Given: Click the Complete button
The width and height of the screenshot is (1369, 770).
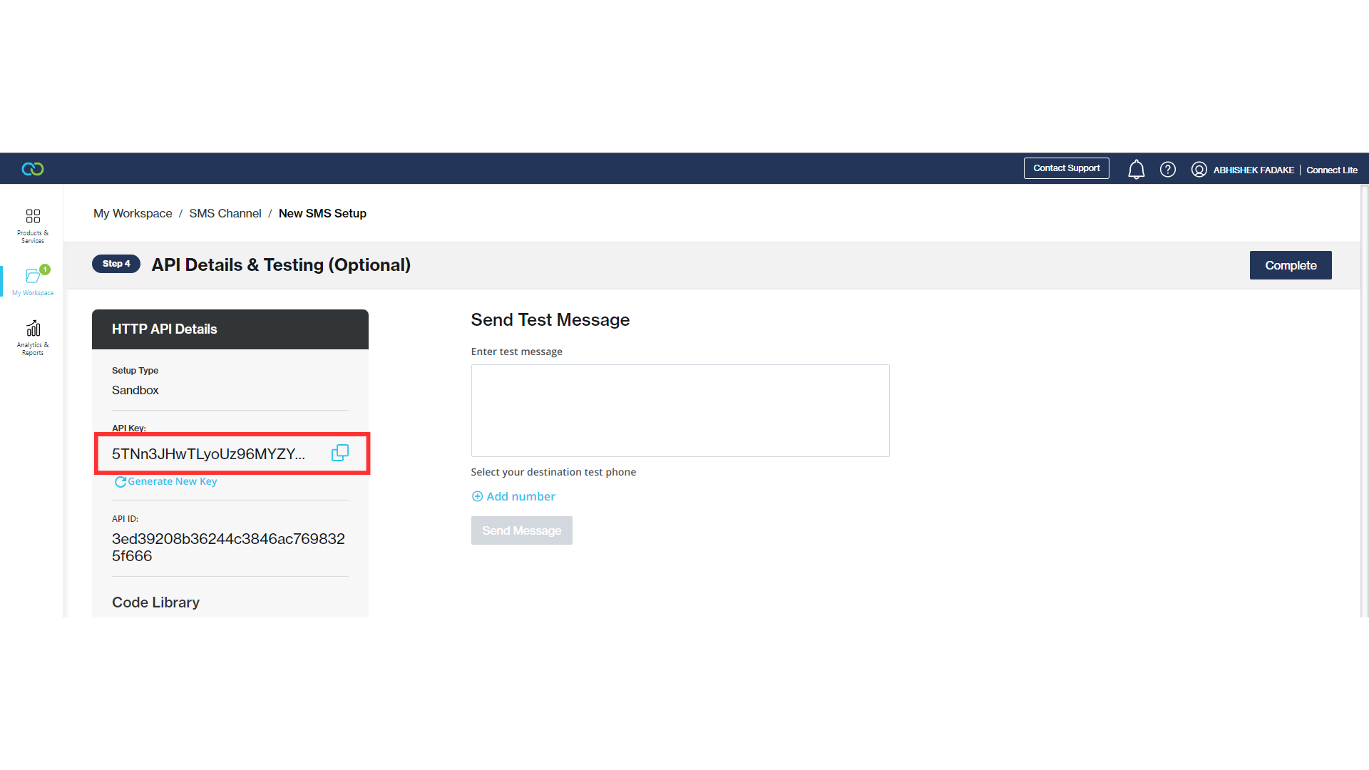Looking at the screenshot, I should click(1290, 265).
